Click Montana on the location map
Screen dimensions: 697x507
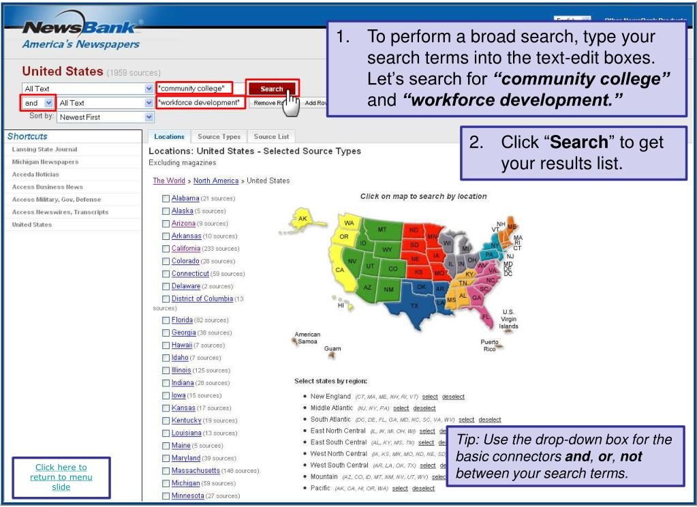tap(382, 229)
